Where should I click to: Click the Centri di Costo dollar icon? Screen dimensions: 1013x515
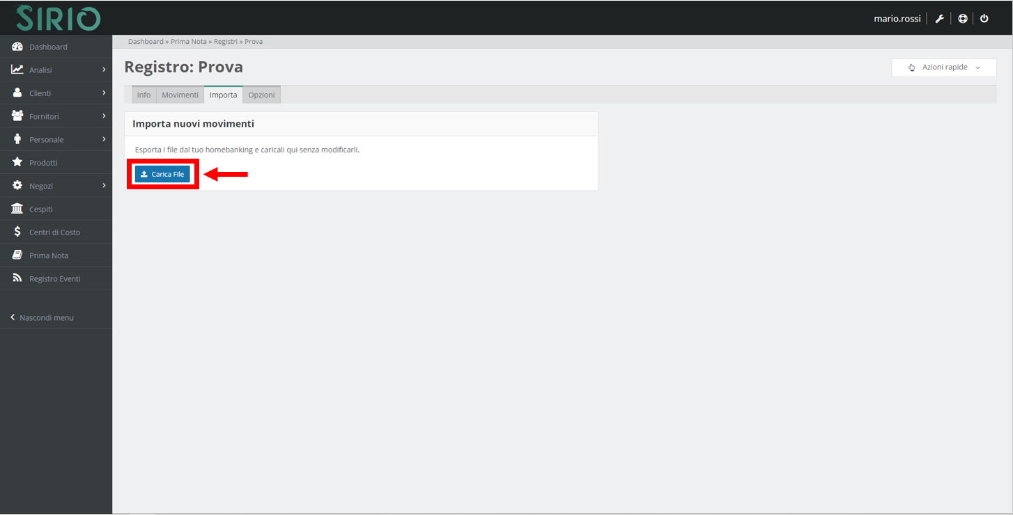(x=17, y=232)
